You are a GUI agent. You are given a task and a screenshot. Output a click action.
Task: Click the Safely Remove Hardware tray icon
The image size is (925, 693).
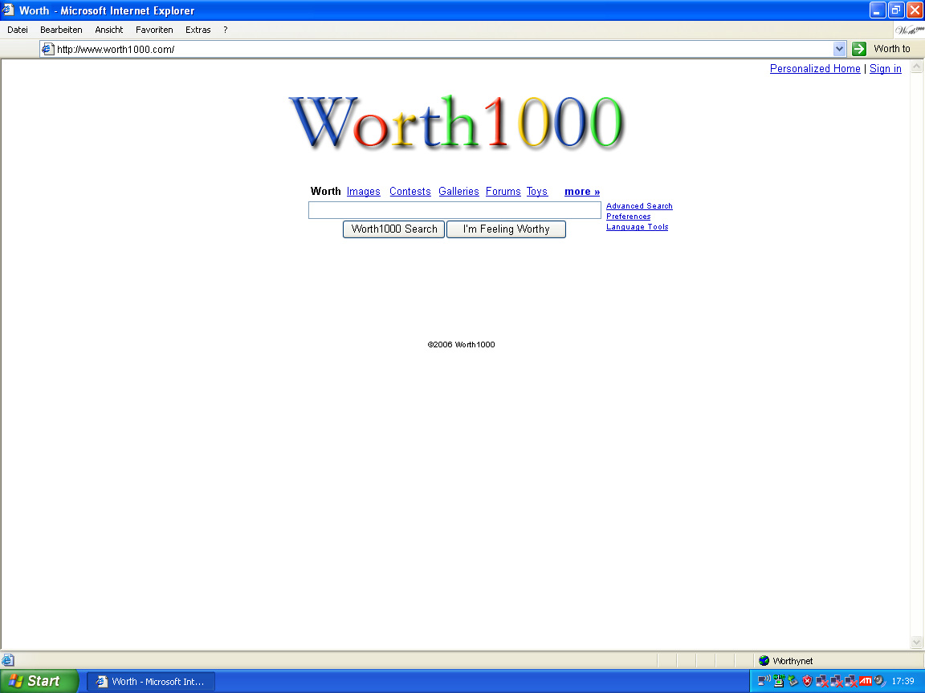pos(793,681)
